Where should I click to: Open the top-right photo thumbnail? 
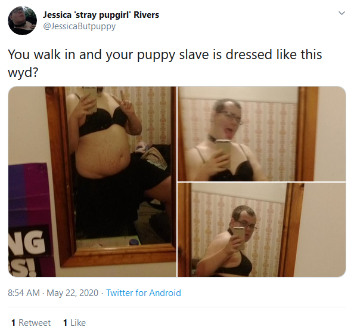(x=262, y=134)
